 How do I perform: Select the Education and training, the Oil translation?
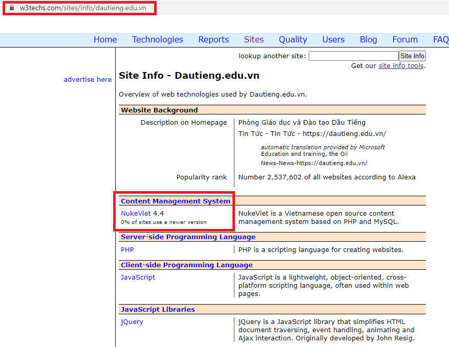coord(304,154)
